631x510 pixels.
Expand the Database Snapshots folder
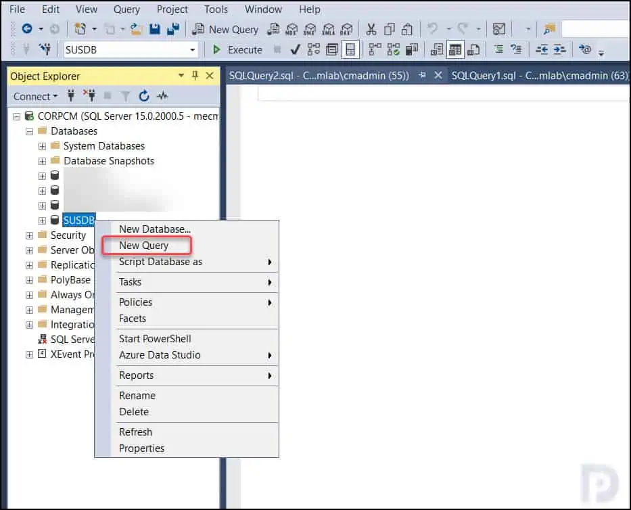tap(42, 162)
